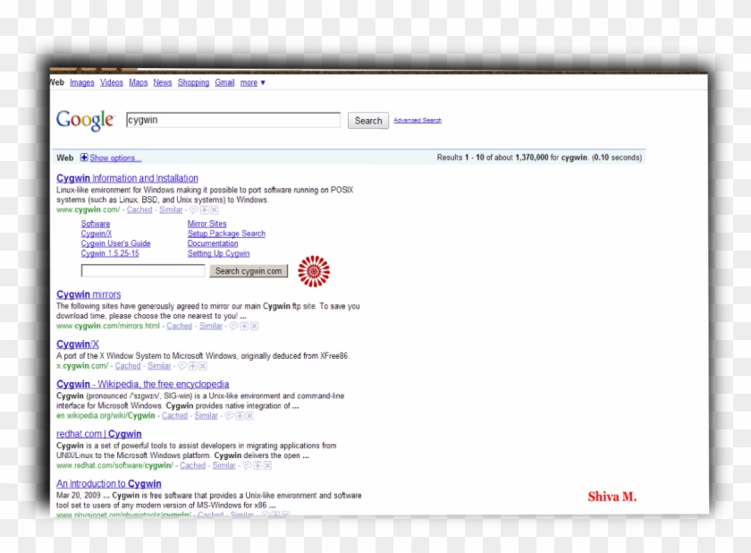
Task: Open Similar link for Cygwin mirrors result
Action: click(211, 326)
